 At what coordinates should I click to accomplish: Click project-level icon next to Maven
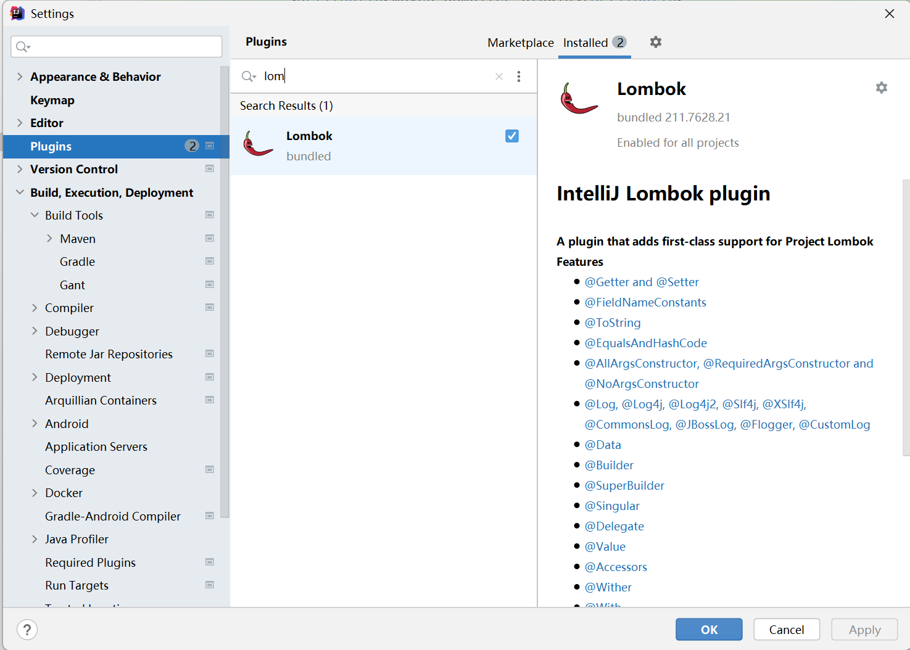tap(210, 239)
